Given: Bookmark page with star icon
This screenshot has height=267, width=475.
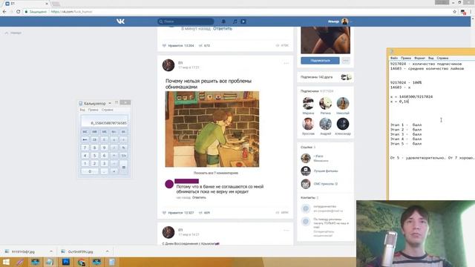Looking at the screenshot, I should tap(454, 12).
